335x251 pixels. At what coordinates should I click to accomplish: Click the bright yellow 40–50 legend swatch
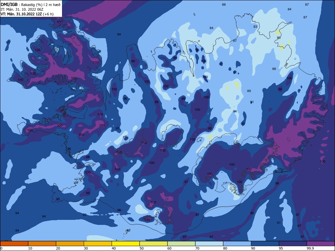126,244
